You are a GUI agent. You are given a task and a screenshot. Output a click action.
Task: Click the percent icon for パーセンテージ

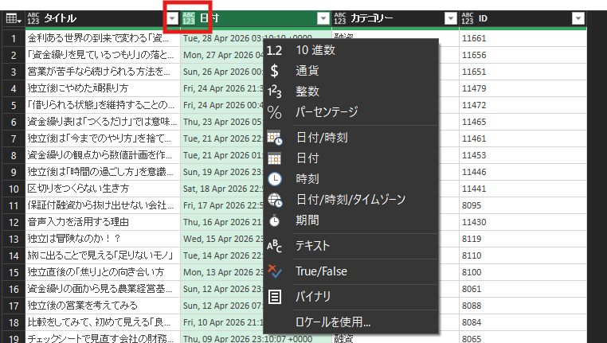tap(274, 111)
